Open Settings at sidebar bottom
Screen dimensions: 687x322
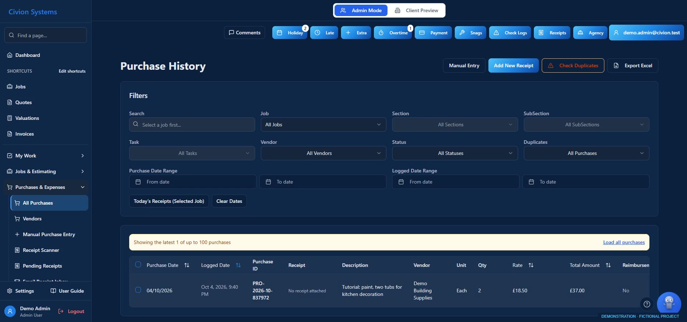click(x=21, y=291)
